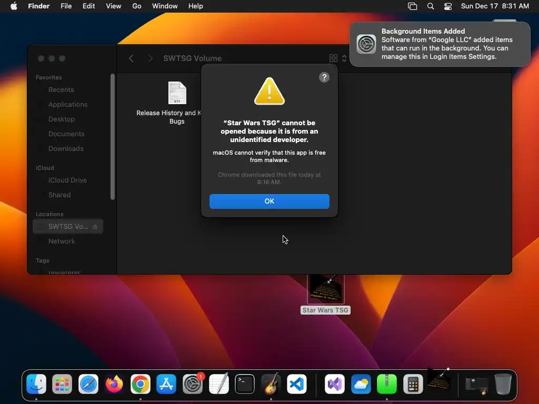Click the Star Wars TSG Dock icon
Image resolution: width=539 pixels, height=404 pixels.
[x=439, y=379]
